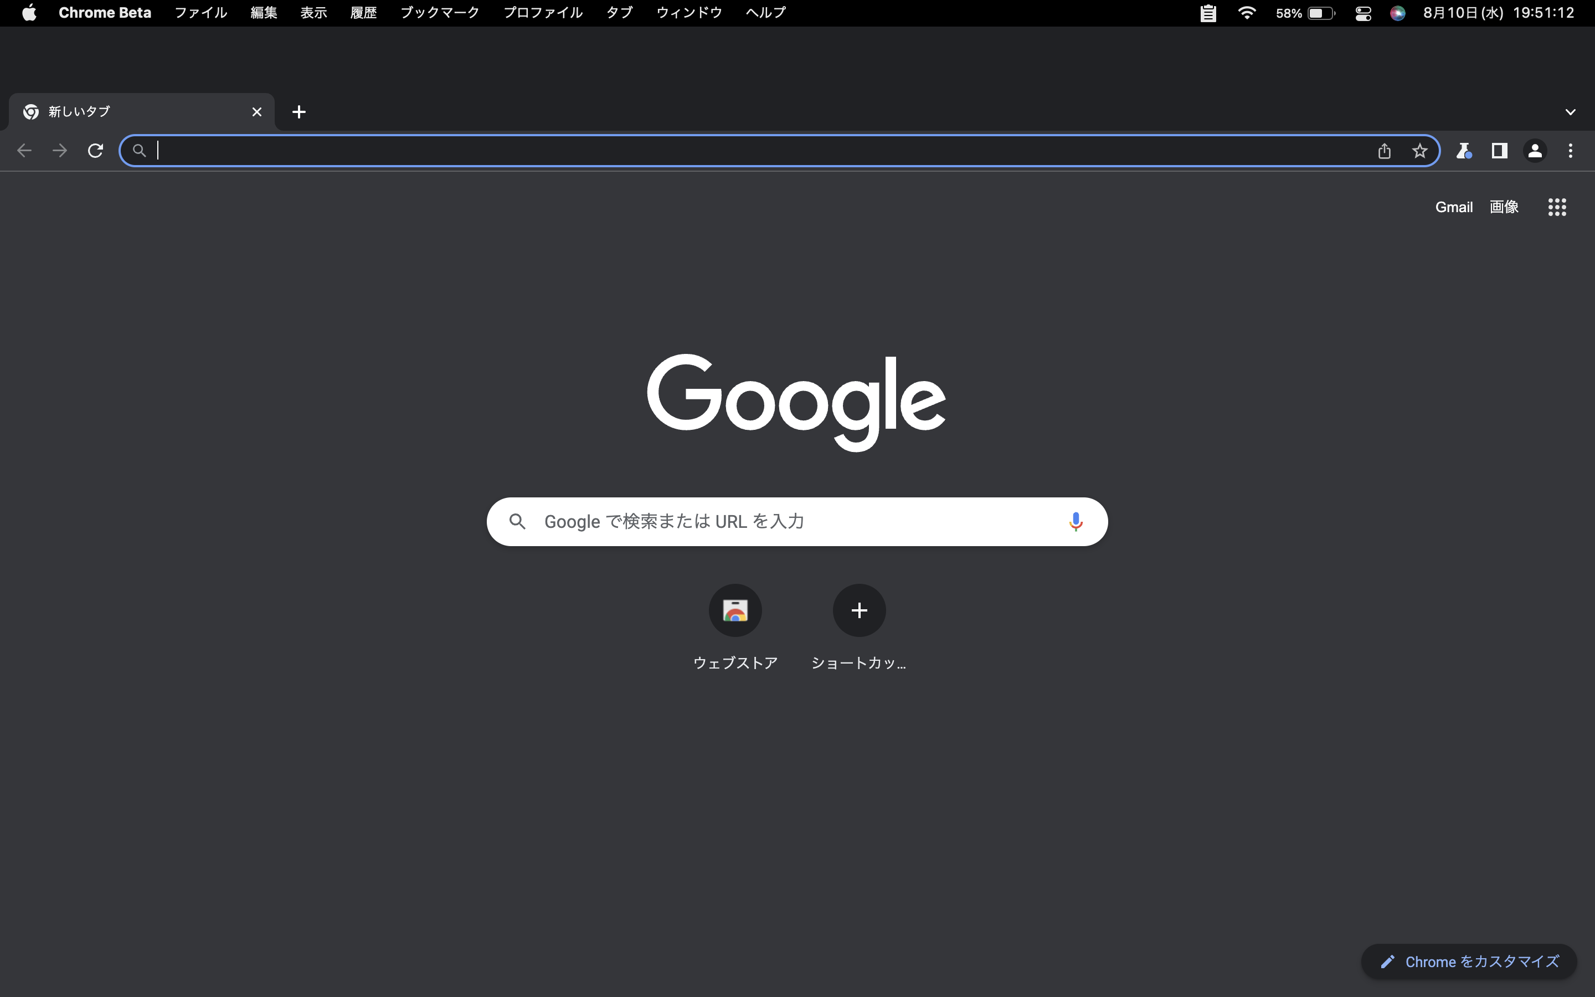The width and height of the screenshot is (1595, 997).
Task: Open the 履歴 menu in menu bar
Action: [x=363, y=13]
